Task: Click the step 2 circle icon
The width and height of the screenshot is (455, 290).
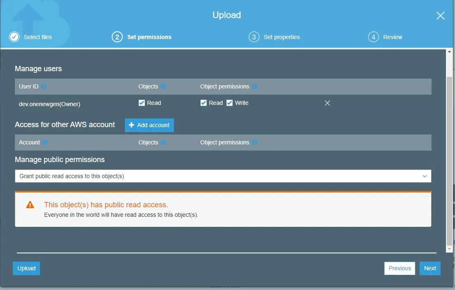Action: pos(117,37)
